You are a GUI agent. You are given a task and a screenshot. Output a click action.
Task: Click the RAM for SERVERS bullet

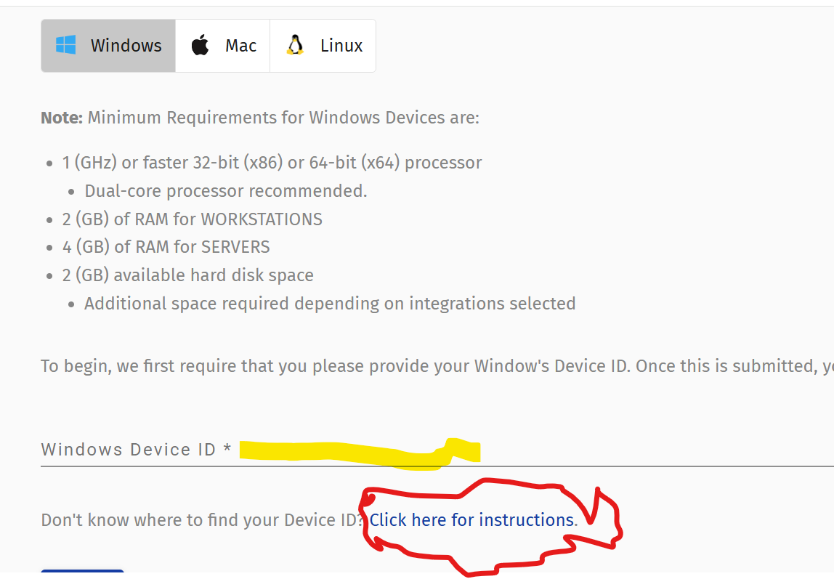[166, 247]
